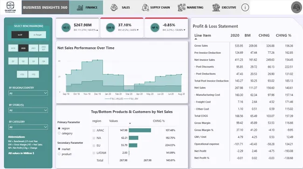This screenshot has height=169, width=303.
Task: Click the Executive globe icon
Action: point(216,7)
